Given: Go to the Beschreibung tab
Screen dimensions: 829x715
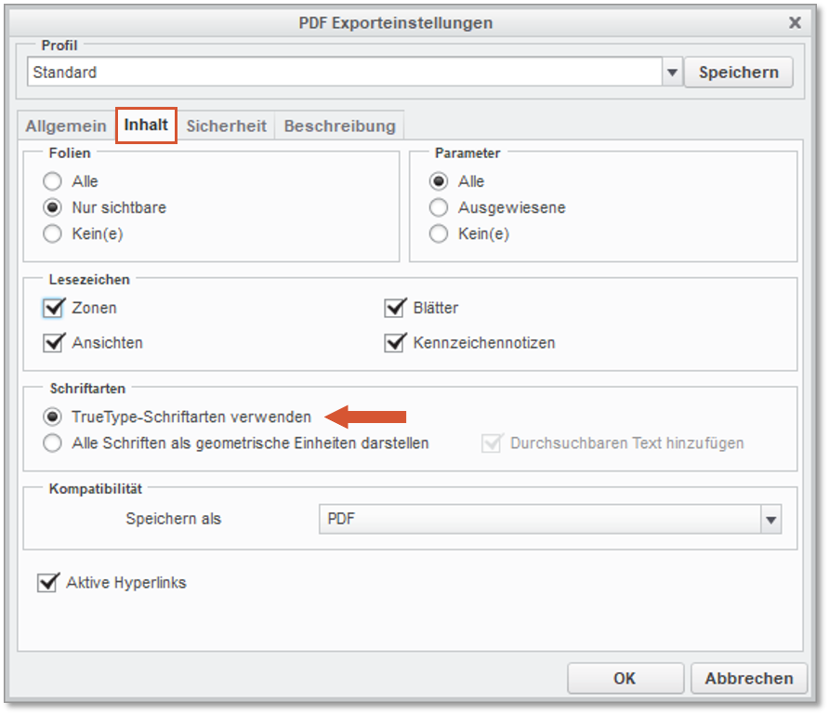Looking at the screenshot, I should coord(339,126).
